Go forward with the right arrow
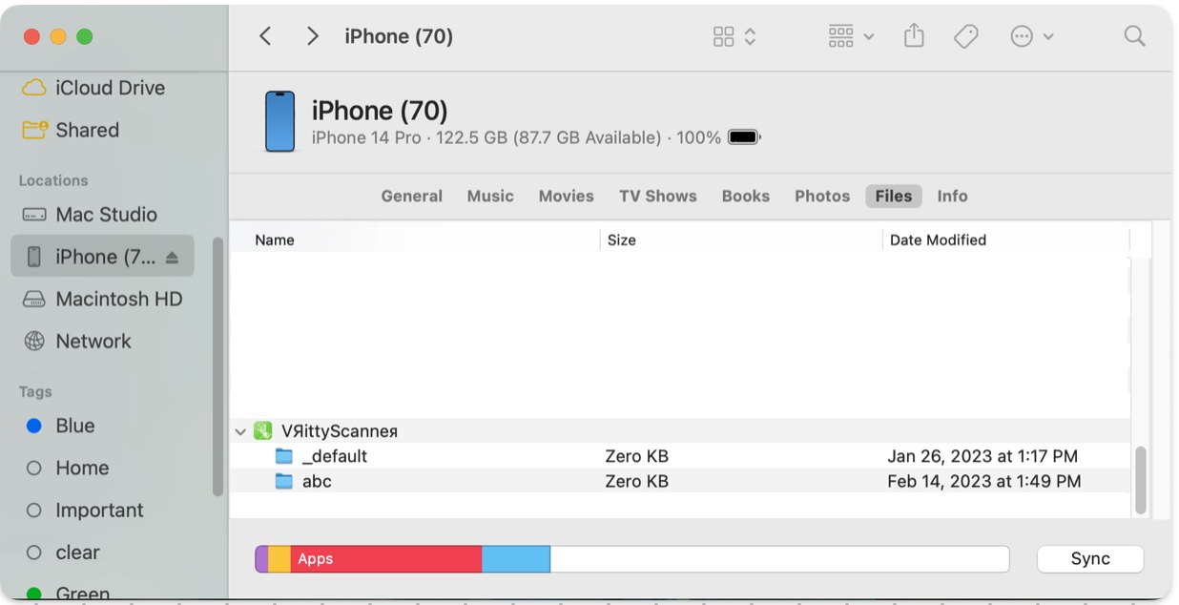 pos(312,36)
